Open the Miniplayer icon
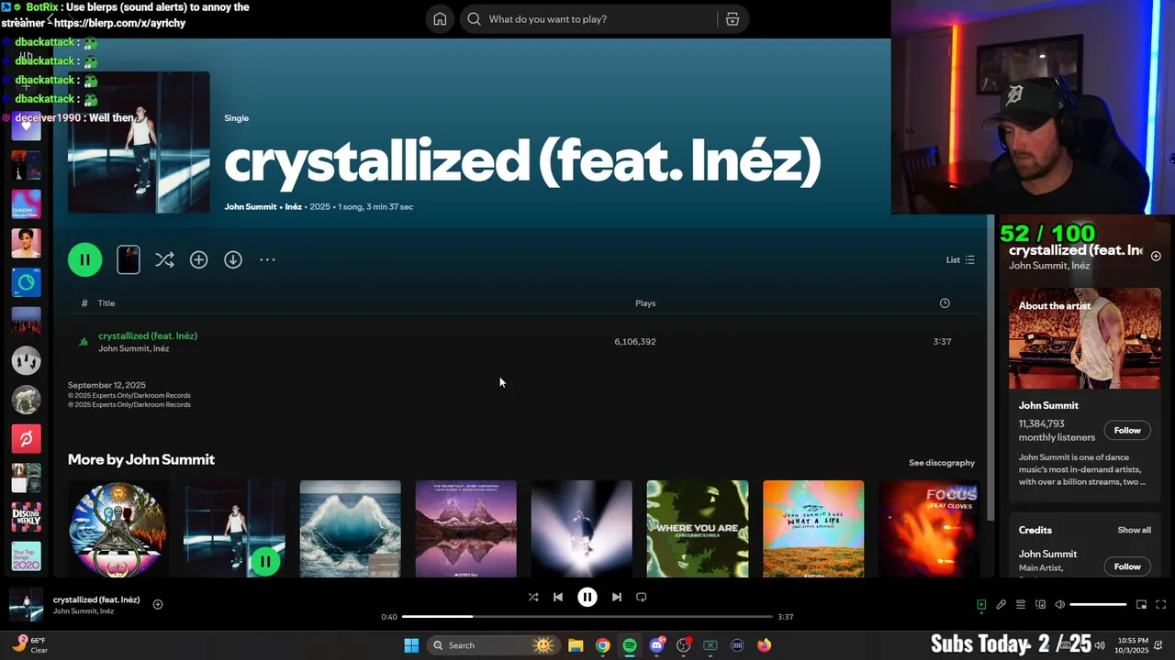The image size is (1175, 660). [x=1141, y=605]
